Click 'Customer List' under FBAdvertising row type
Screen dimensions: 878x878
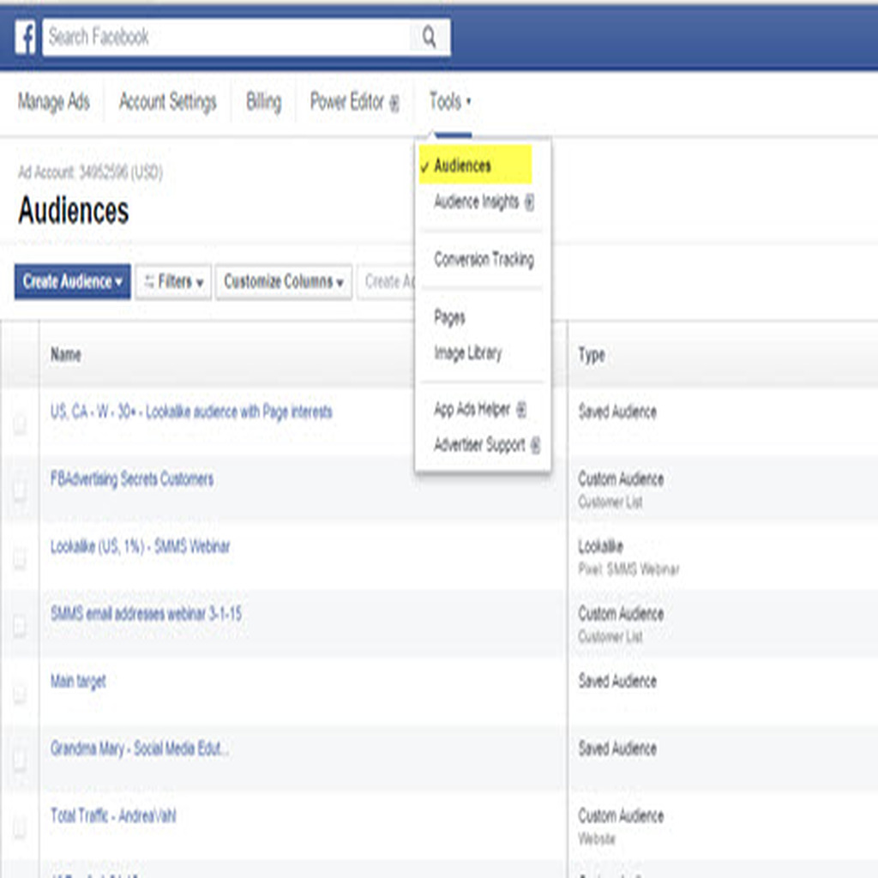pyautogui.click(x=610, y=502)
